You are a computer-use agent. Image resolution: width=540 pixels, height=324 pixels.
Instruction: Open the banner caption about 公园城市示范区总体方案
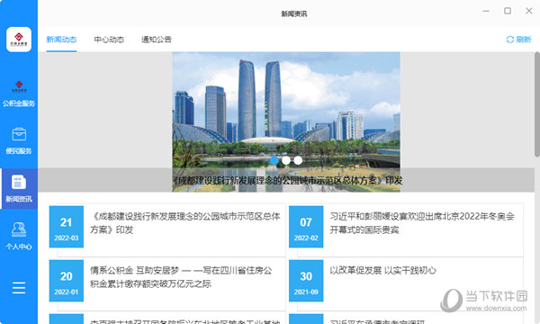click(x=287, y=180)
